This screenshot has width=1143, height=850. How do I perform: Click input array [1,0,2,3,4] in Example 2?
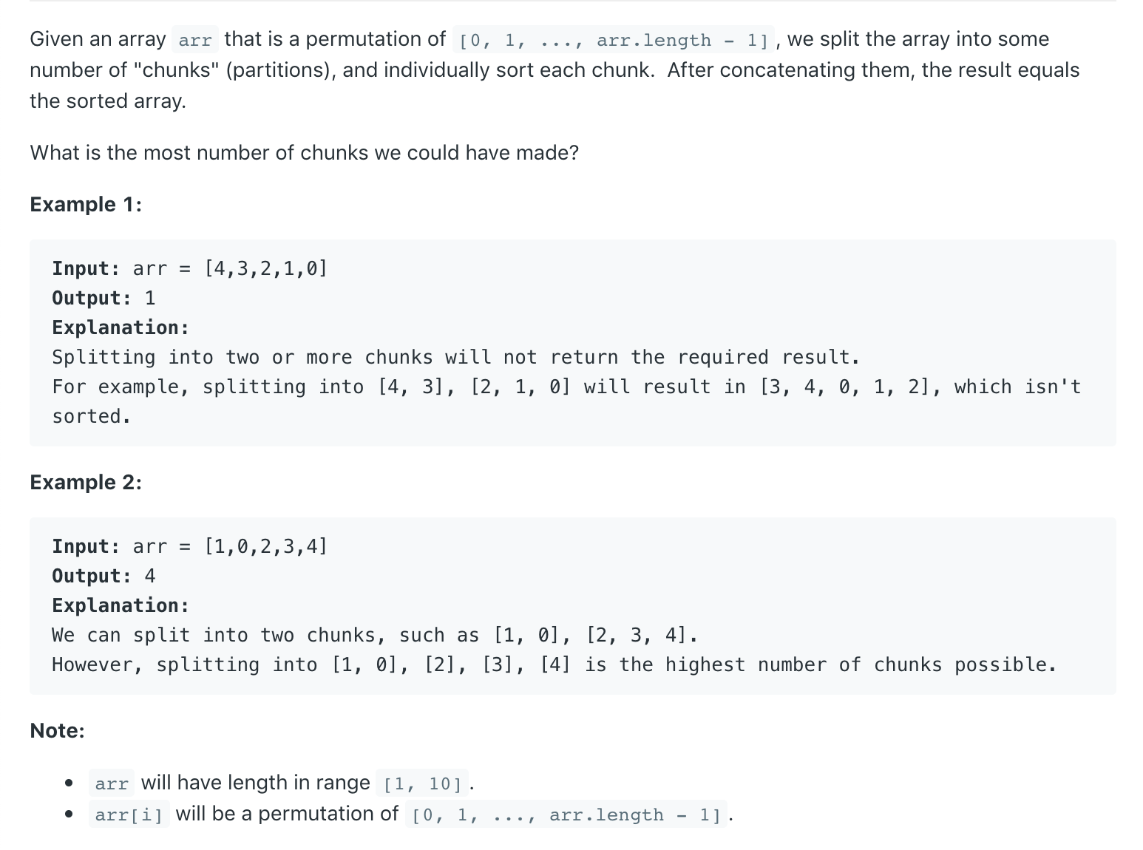pyautogui.click(x=265, y=546)
